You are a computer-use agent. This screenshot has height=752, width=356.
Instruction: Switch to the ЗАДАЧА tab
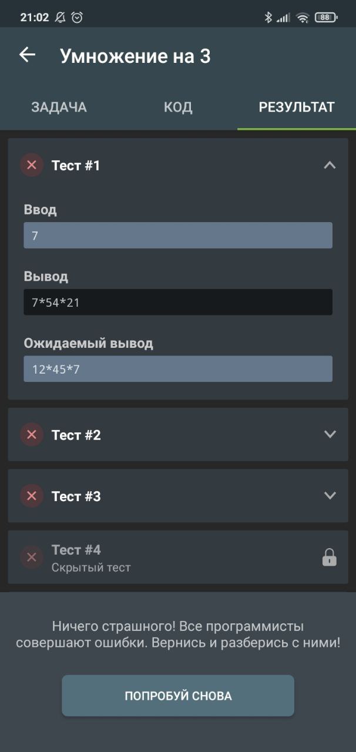tap(59, 107)
